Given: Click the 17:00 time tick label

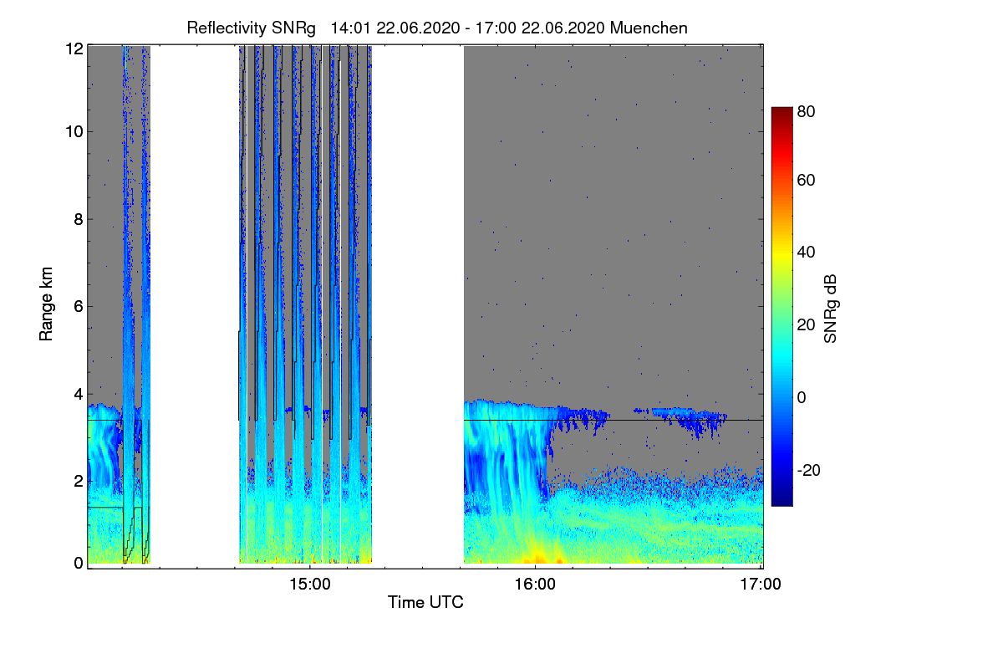Looking at the screenshot, I should click(x=761, y=584).
